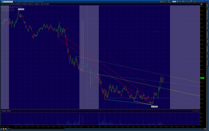Click the zoom in magnifier icon
The height and width of the screenshot is (131, 209).
[4, 129]
